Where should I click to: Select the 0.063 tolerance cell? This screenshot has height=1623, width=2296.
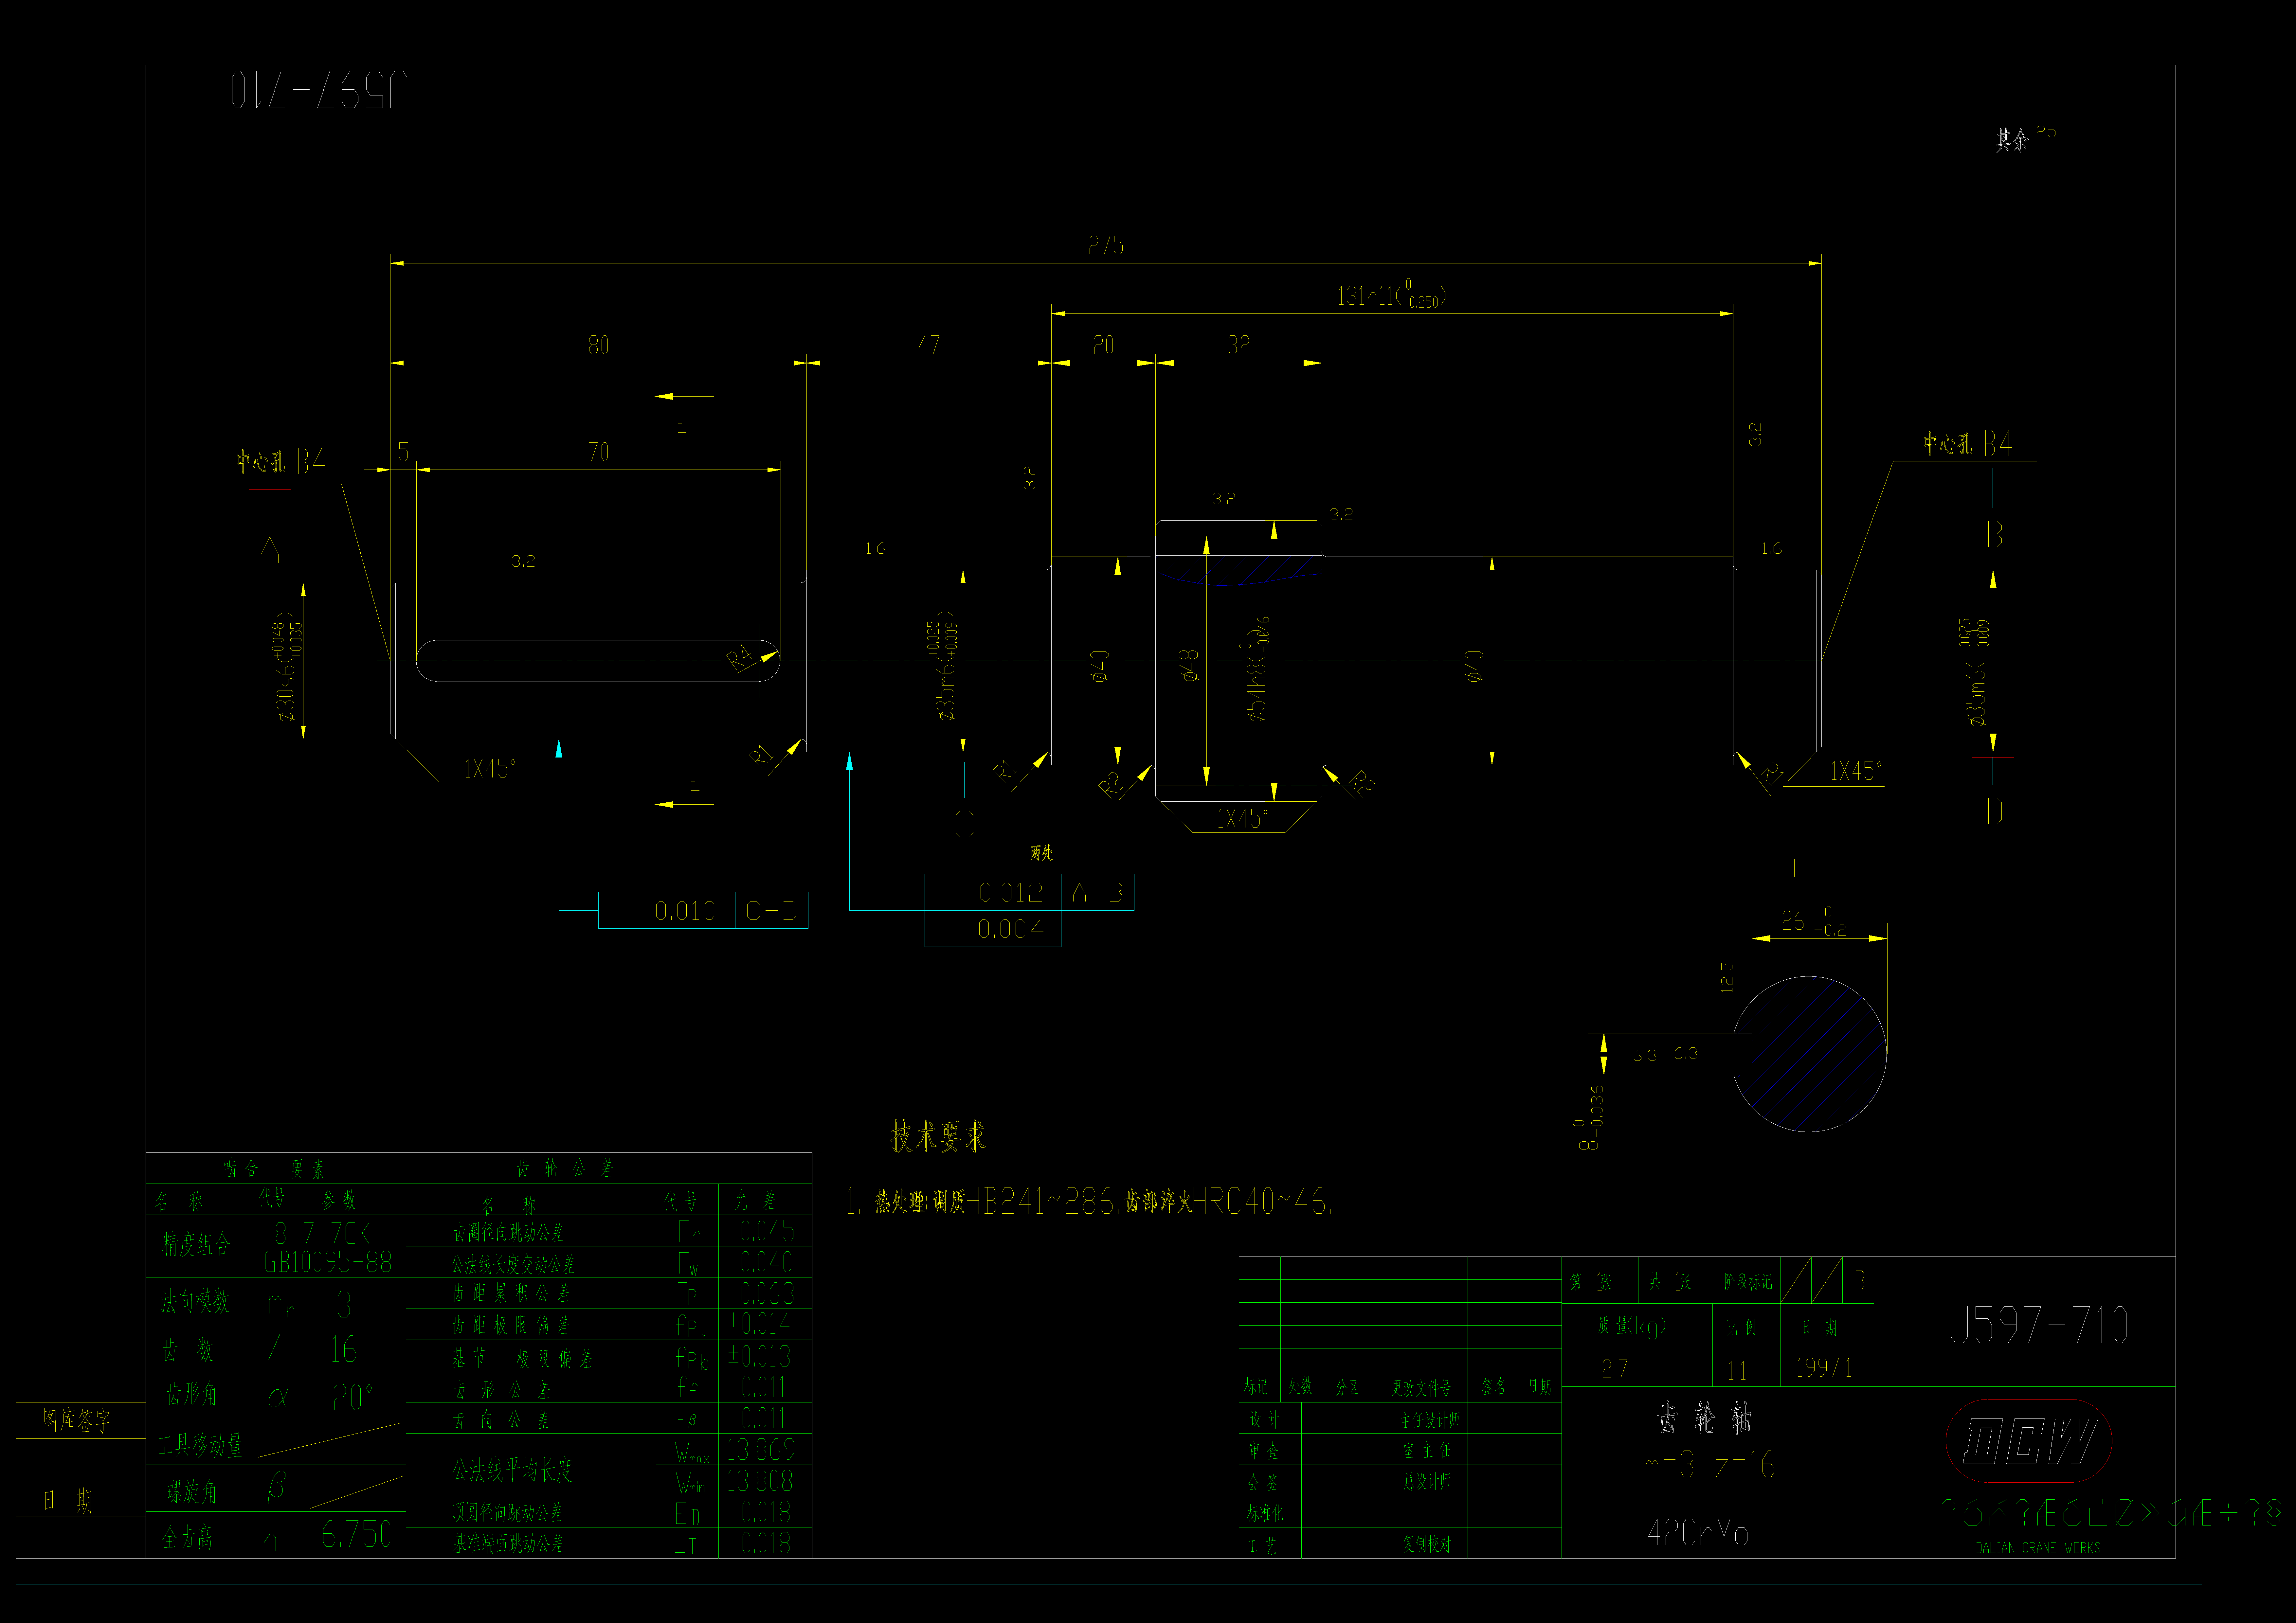pyautogui.click(x=767, y=1294)
